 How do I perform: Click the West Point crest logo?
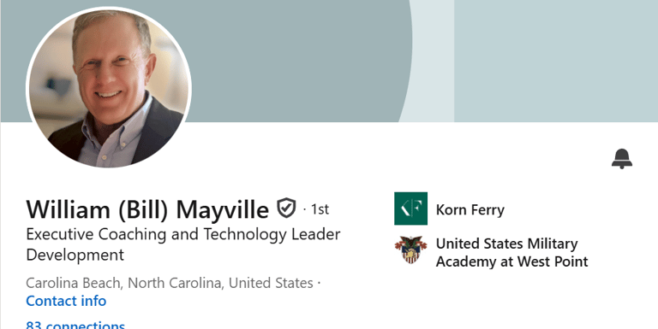click(x=410, y=250)
